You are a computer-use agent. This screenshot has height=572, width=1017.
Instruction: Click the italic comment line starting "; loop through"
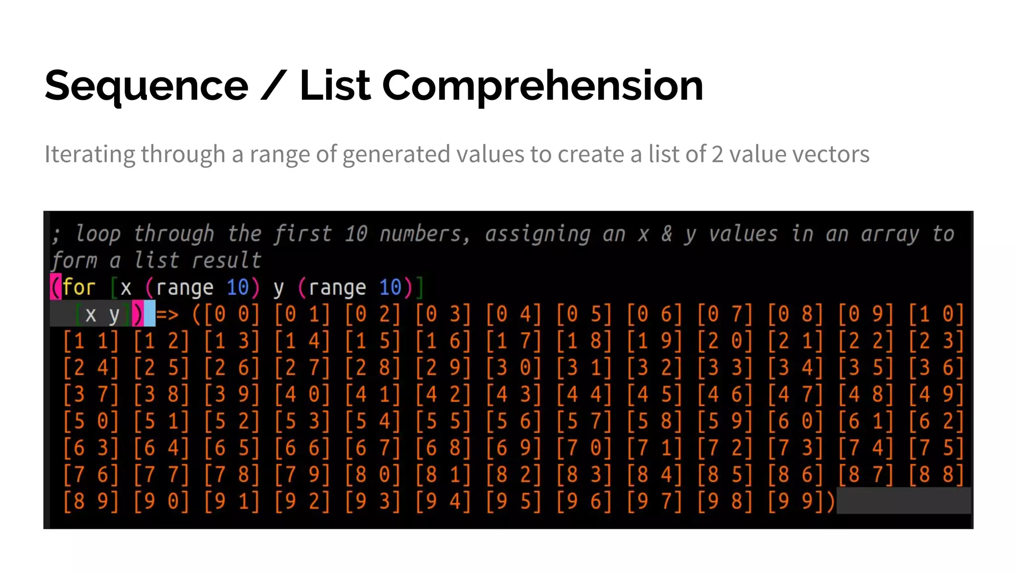[502, 234]
